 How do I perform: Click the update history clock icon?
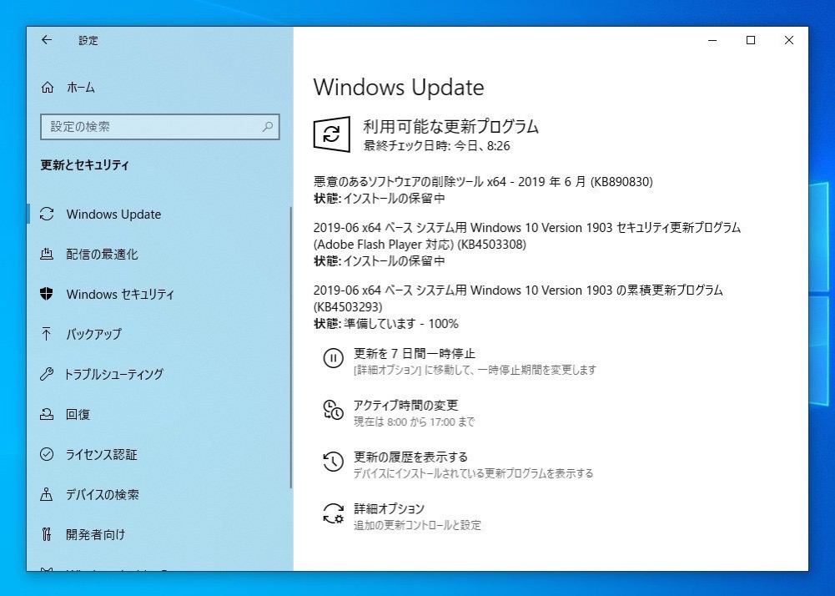(334, 462)
